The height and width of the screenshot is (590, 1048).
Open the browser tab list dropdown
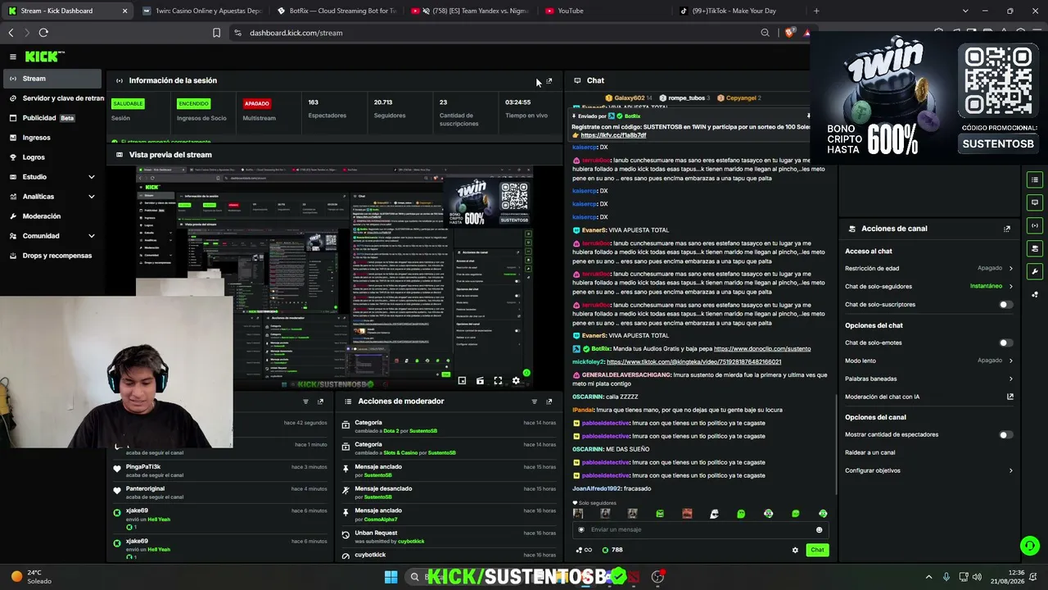[x=965, y=11]
